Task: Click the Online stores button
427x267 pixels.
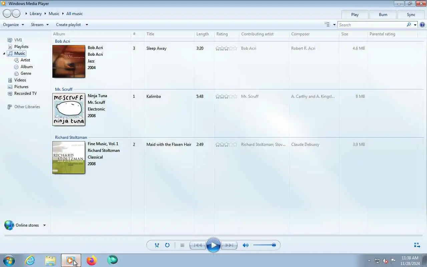Action: 22,225
